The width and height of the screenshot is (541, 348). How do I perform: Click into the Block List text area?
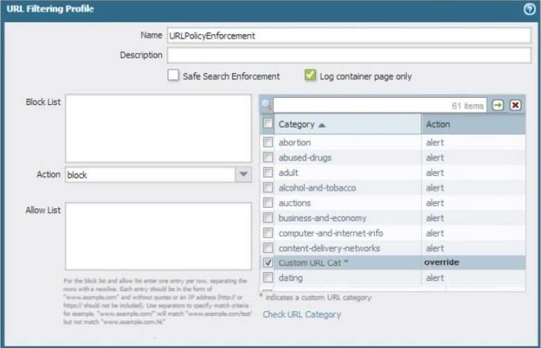click(x=159, y=129)
